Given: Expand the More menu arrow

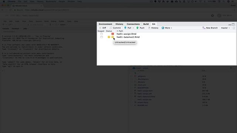Looking at the screenshot, I should point(171,28).
